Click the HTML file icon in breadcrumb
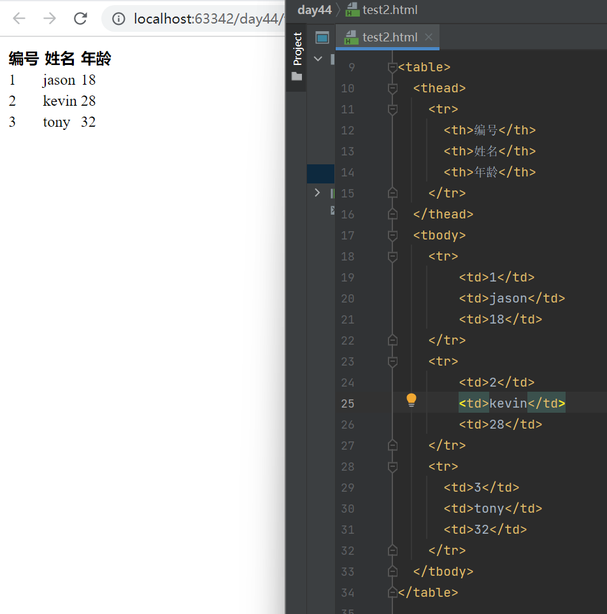The image size is (607, 614). [352, 10]
